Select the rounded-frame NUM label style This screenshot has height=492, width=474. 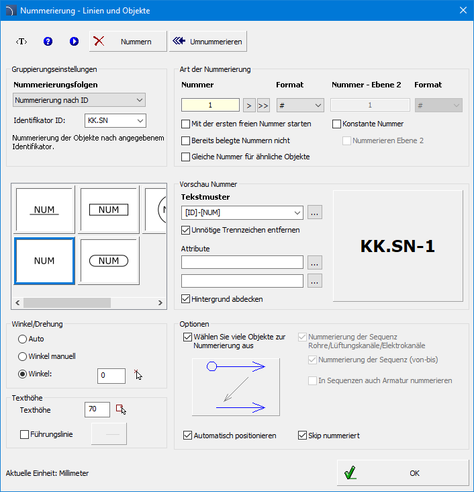(x=109, y=261)
